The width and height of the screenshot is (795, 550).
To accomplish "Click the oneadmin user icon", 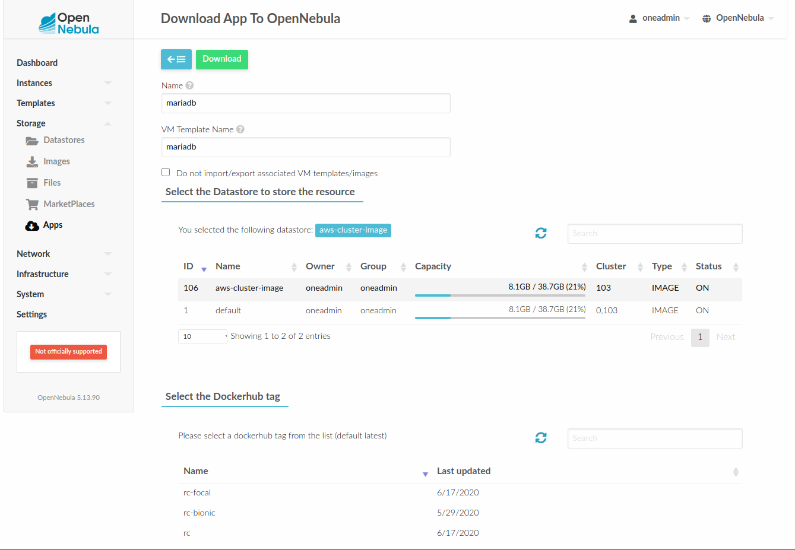I will (633, 18).
